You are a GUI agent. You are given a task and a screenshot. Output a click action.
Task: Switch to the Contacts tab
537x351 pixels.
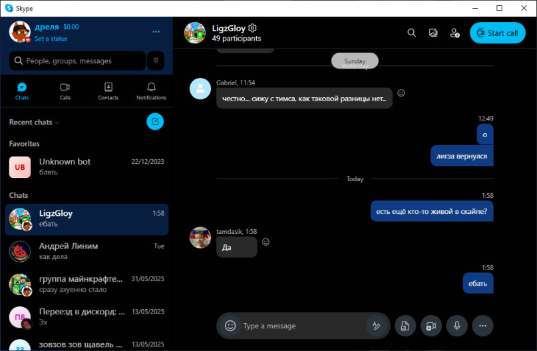108,91
